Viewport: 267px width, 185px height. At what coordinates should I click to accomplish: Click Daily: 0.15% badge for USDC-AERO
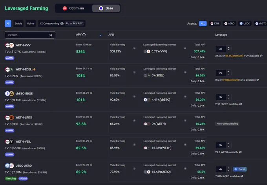(x=198, y=178)
